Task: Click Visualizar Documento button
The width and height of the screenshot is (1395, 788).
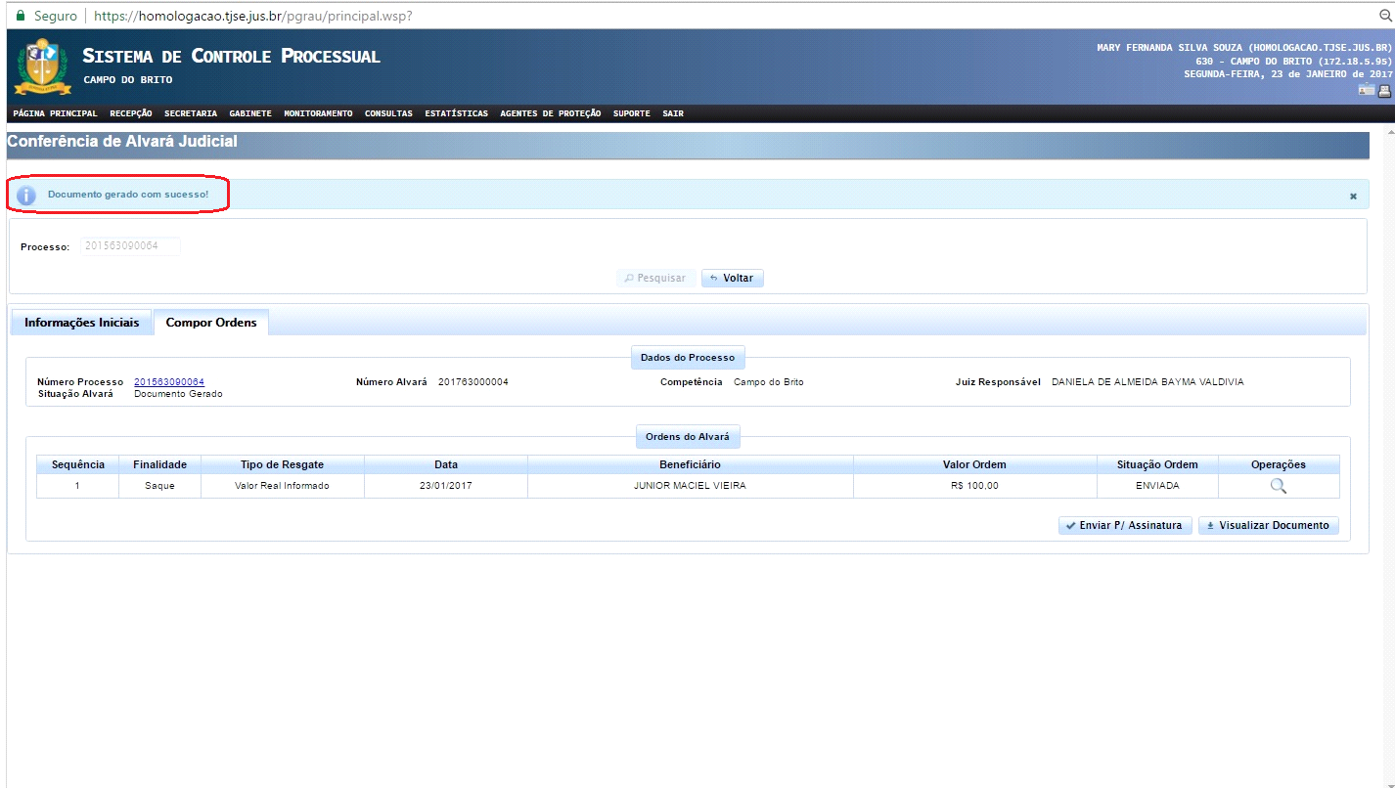Action: point(1268,526)
